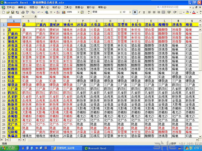Align text left in the formatting toolbar
Viewport: 202px width, 151px height.
click(x=149, y=12)
